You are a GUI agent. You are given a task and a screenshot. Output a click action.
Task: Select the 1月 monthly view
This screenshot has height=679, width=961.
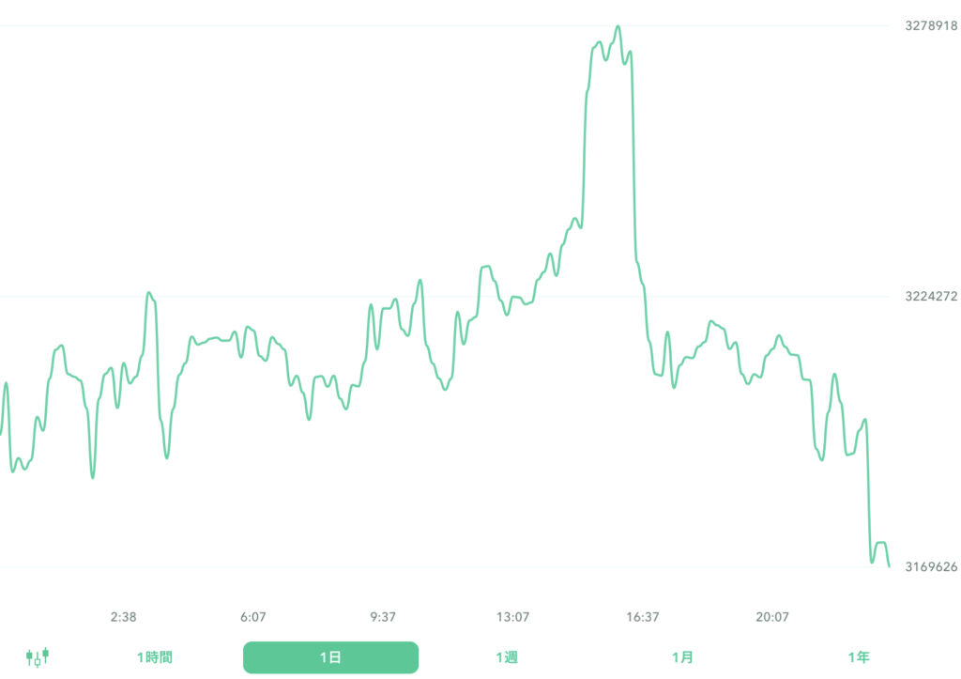(684, 657)
